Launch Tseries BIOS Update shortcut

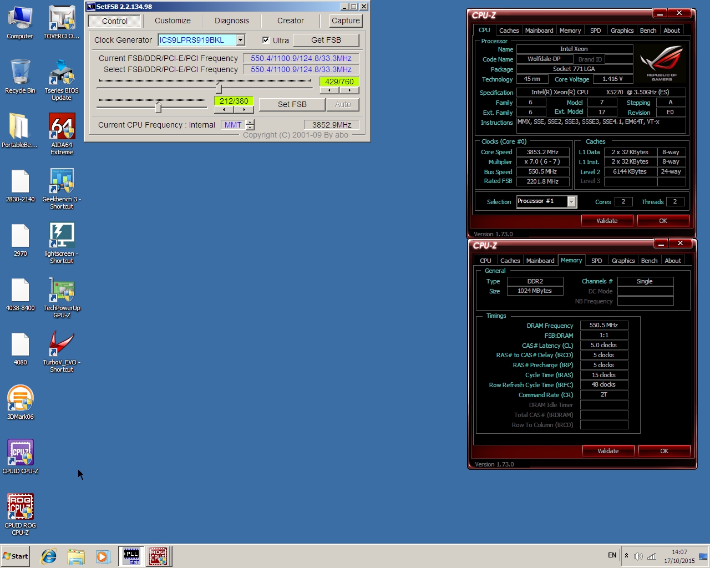click(x=62, y=80)
